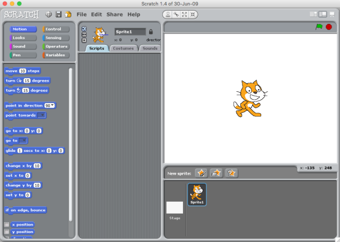The image size is (340, 242).
Task: Toggle the sprite lock icon
Action: click(x=151, y=32)
